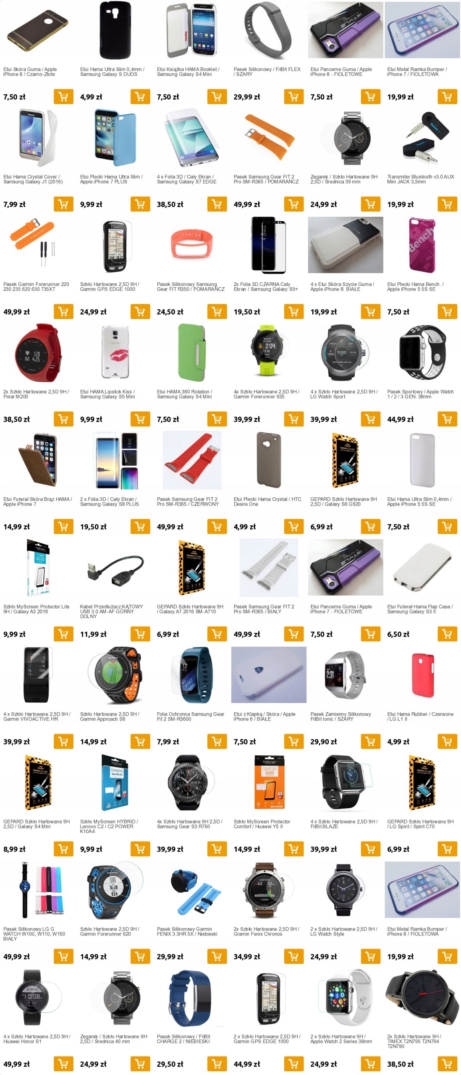Click the pink Bench iPhone case image
The height and width of the screenshot is (1075, 461).
(422, 245)
